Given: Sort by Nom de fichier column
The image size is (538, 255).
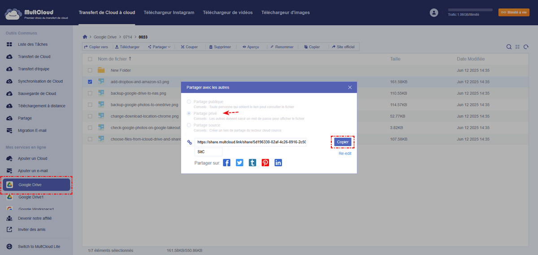Looking at the screenshot, I should 115,59.
